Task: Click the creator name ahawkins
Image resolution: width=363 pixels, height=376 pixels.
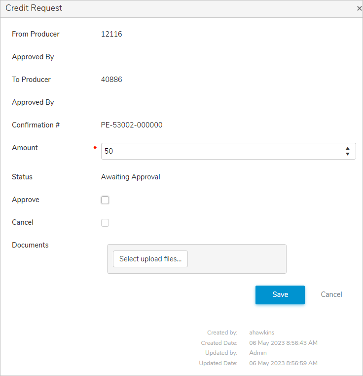Action: click(262, 333)
